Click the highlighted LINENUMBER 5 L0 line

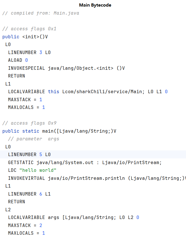point(29,155)
